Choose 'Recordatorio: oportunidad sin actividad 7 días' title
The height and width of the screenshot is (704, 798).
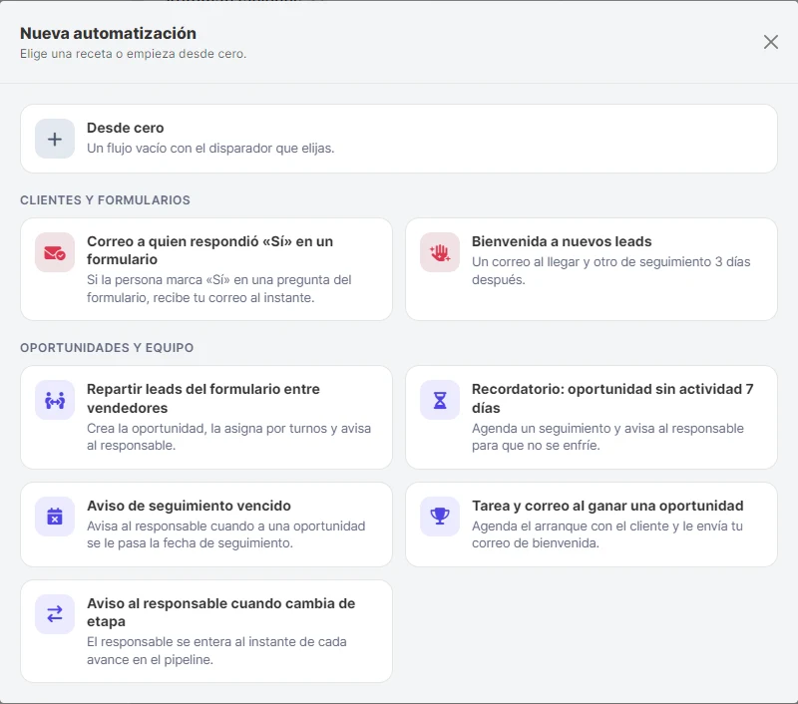click(x=612, y=398)
